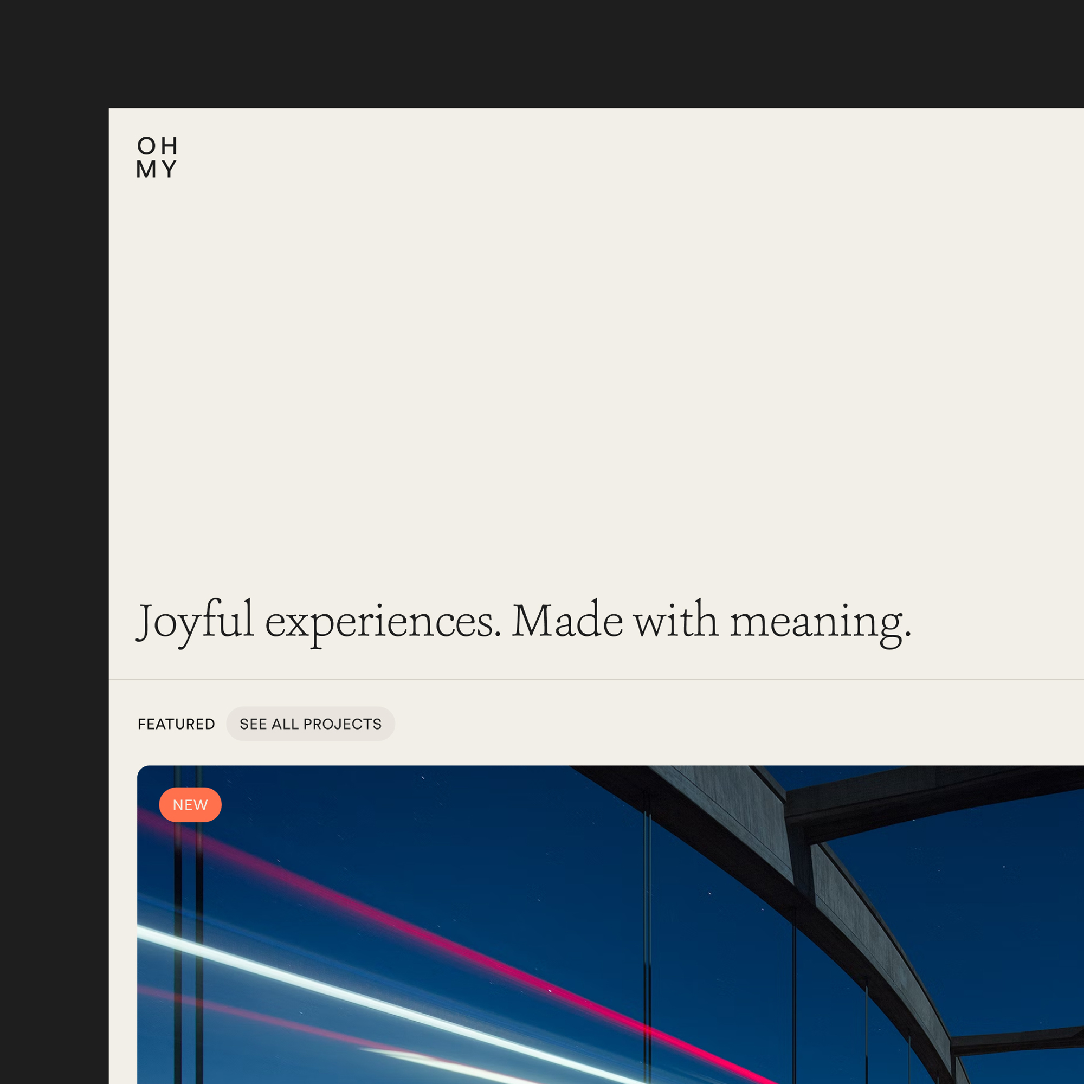Click the letter O in the logo

[x=146, y=146]
